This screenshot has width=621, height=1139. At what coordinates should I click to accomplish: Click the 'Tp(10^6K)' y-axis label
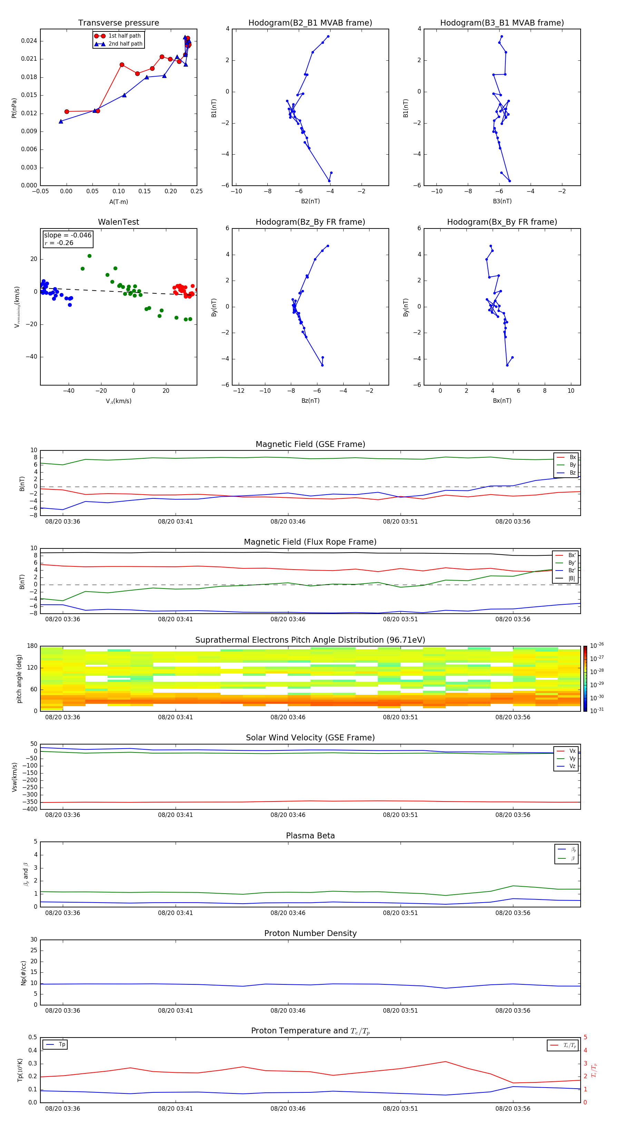(20, 1070)
